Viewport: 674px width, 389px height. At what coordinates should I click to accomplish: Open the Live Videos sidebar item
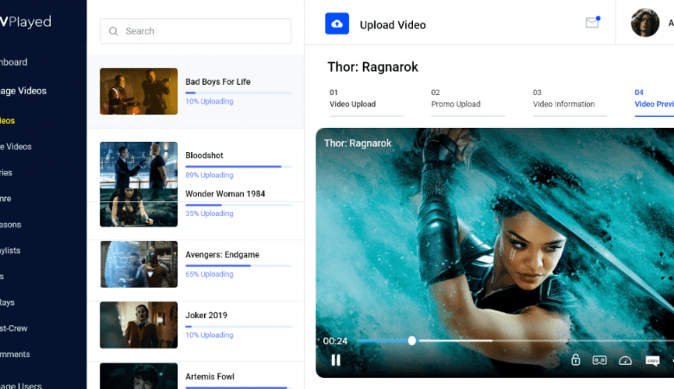(16, 147)
